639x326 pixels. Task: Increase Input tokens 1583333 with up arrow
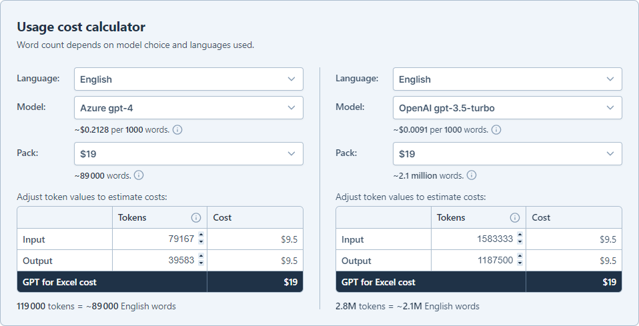click(520, 235)
